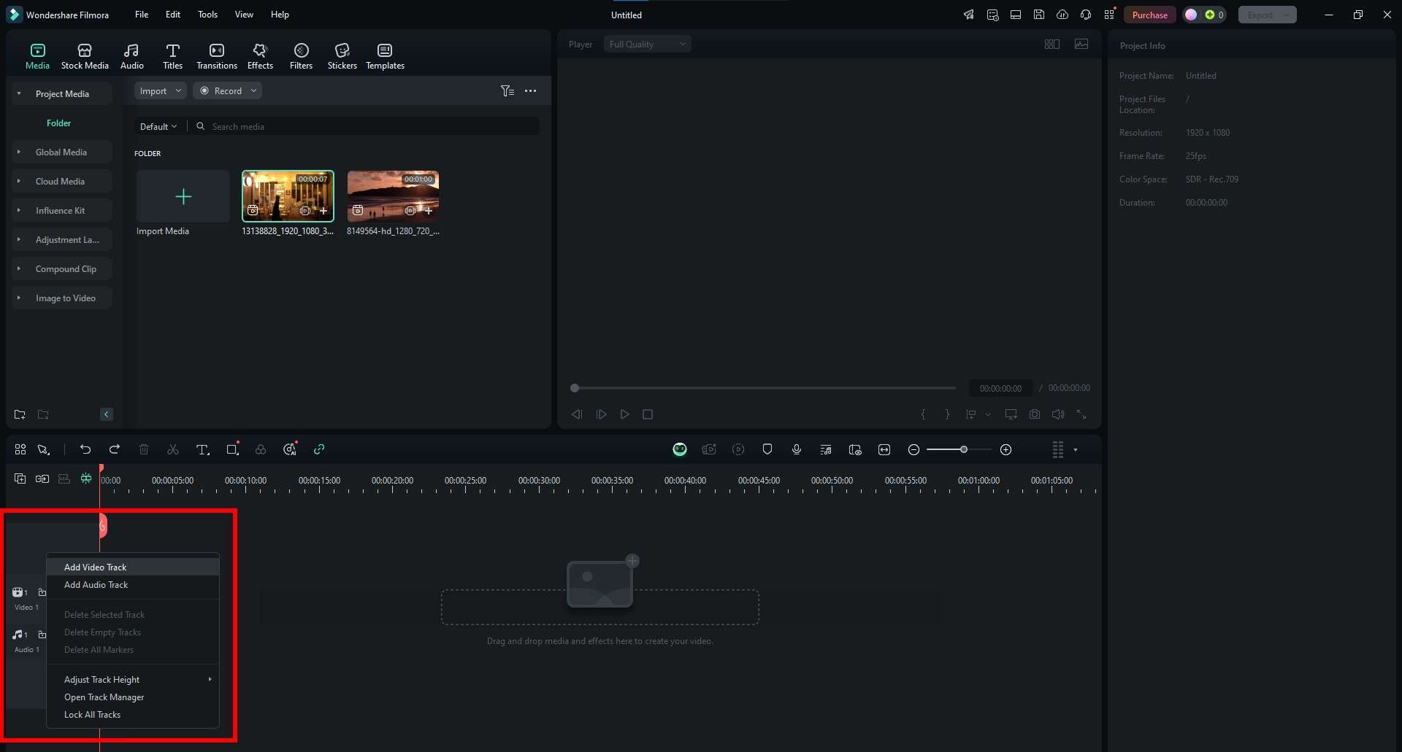Viewport: 1402px width, 752px height.
Task: Click the save project icon in title bar
Action: (1039, 15)
